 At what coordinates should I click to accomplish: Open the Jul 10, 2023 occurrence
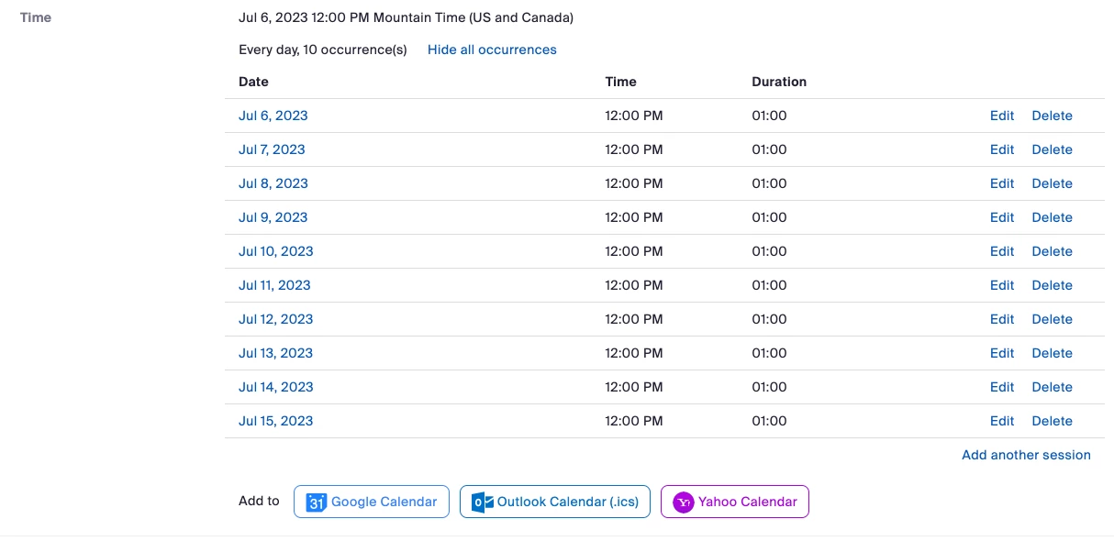pyautogui.click(x=276, y=251)
